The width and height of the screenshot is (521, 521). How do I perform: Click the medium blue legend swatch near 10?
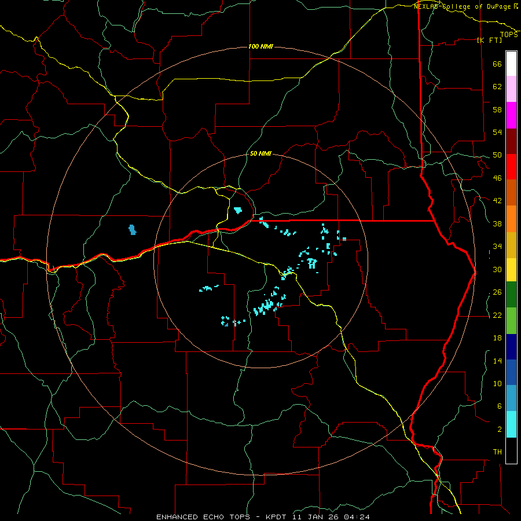pos(511,372)
